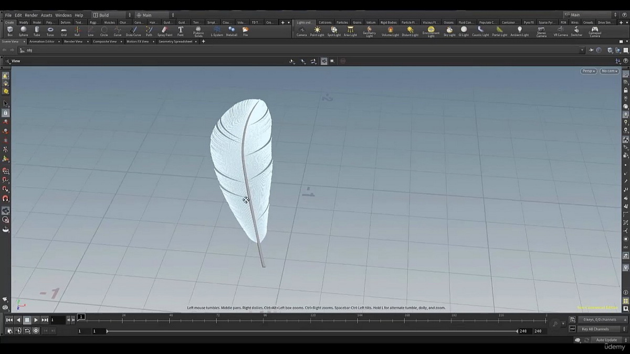Image resolution: width=630 pixels, height=354 pixels.
Task: Click the range slider start handle
Action: (x=107, y=331)
